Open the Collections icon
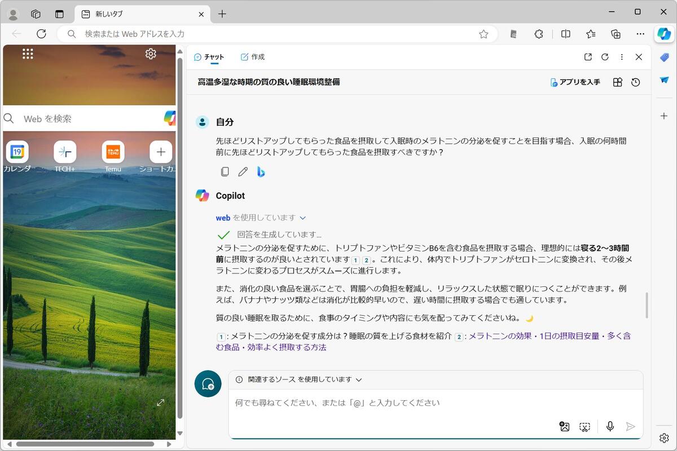This screenshot has height=451, width=677. tap(616, 34)
